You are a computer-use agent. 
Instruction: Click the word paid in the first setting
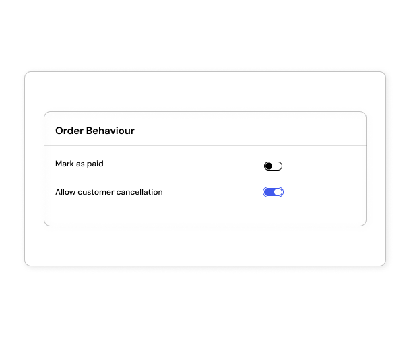tap(95, 164)
